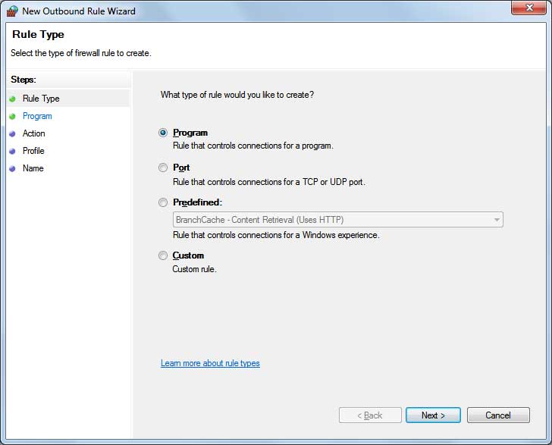Click the green bullet beside Program step
Screen dimensions: 552x445
click(12, 116)
